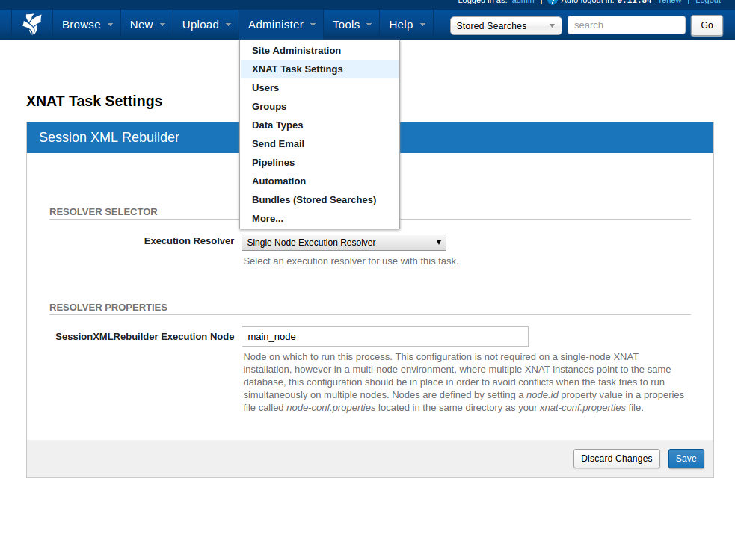Open Groups from the dropdown menu
735x537 pixels.
tap(269, 107)
